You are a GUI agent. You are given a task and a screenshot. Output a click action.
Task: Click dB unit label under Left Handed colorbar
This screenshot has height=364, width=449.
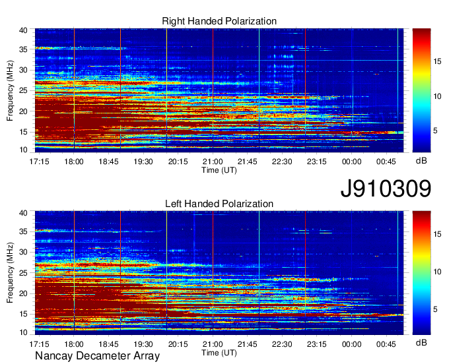pos(421,342)
